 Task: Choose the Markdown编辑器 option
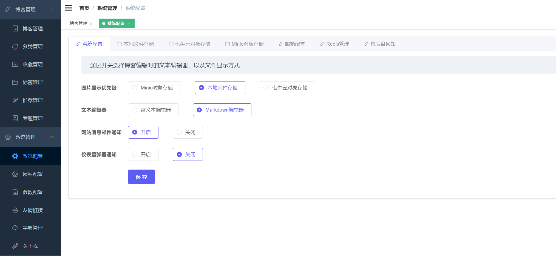point(222,110)
